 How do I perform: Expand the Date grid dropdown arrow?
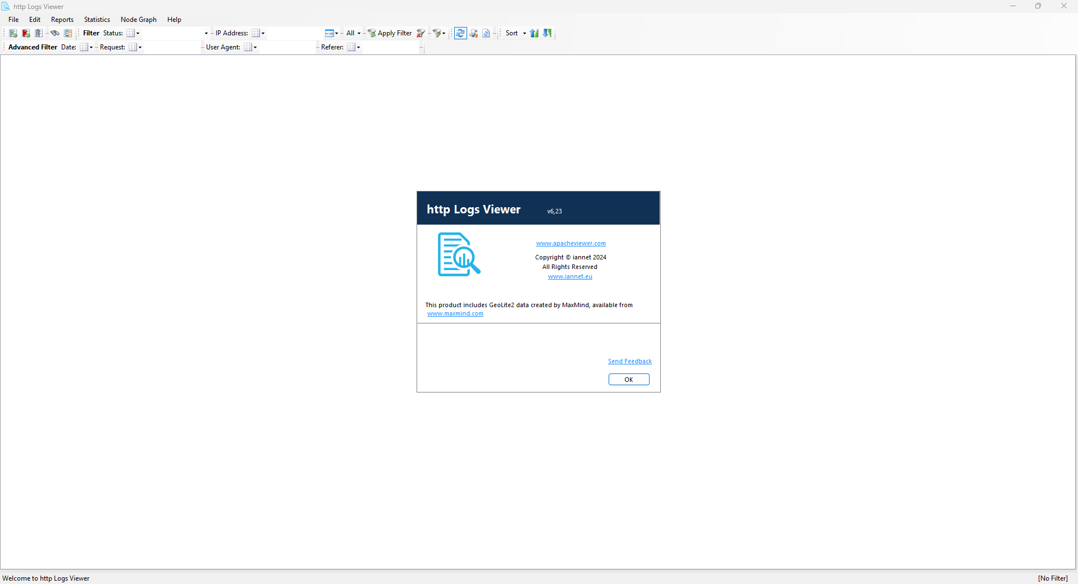92,47
